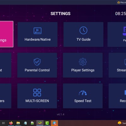
Task: Open File Explorer from the taskbar
Action: [x=18, y=123]
